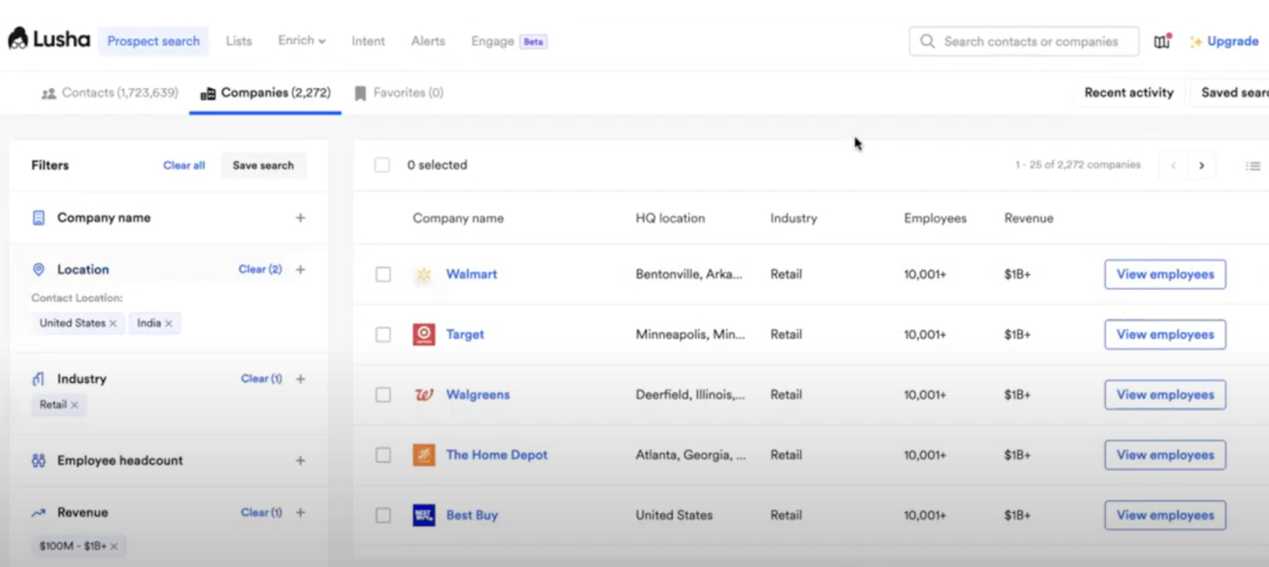1269x567 pixels.
Task: Check the Target row checkbox
Action: [383, 335]
